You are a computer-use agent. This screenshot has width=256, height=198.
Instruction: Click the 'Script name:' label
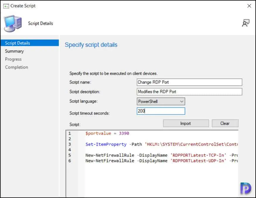pyautogui.click(x=80, y=82)
